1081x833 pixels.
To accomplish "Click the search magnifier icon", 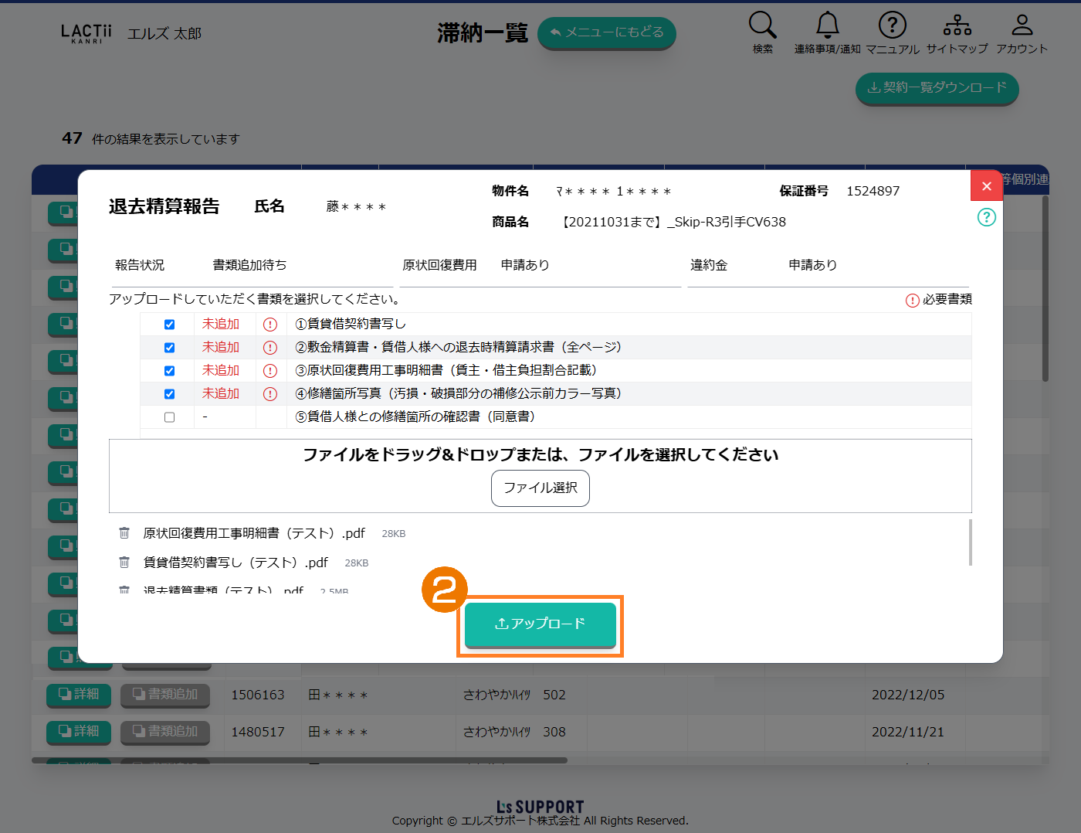I will coord(762,26).
